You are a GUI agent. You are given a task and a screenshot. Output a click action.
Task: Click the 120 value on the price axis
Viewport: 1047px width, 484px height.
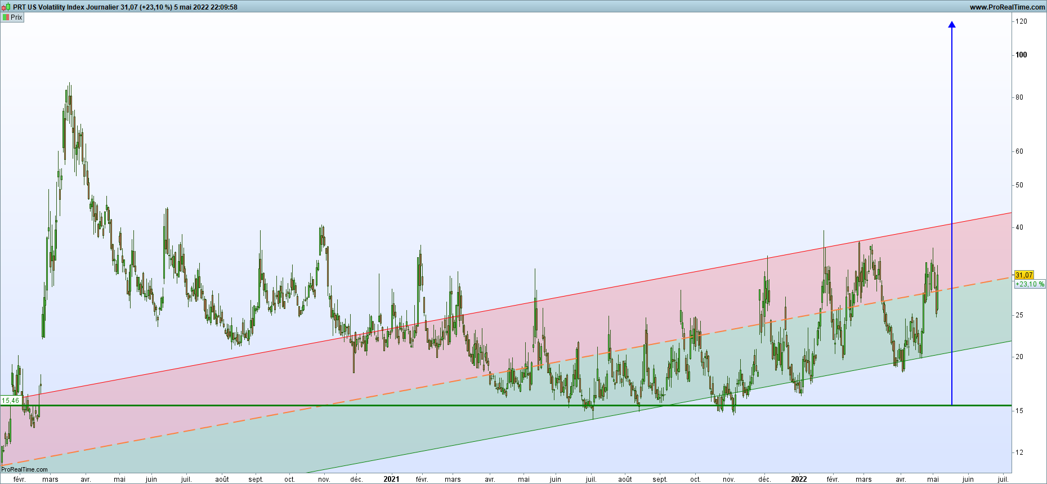point(1021,21)
